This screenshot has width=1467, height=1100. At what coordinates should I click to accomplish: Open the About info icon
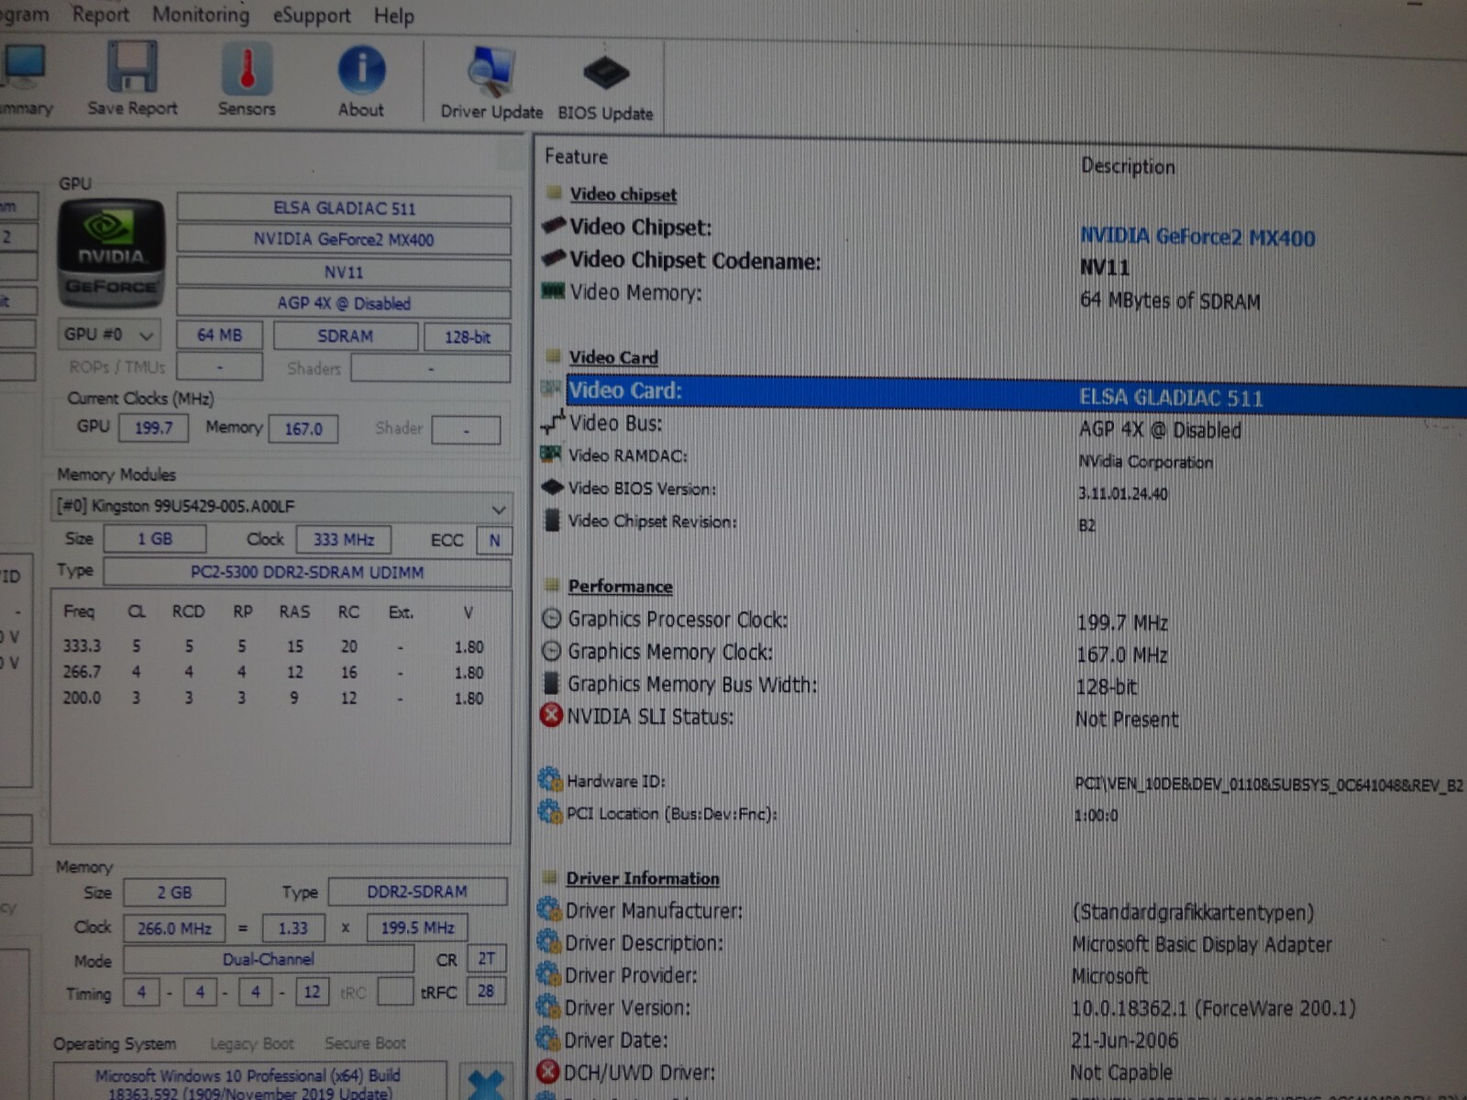(361, 71)
